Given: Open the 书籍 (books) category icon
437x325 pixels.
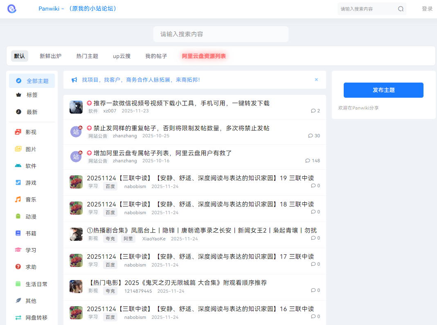Looking at the screenshot, I should [x=18, y=233].
